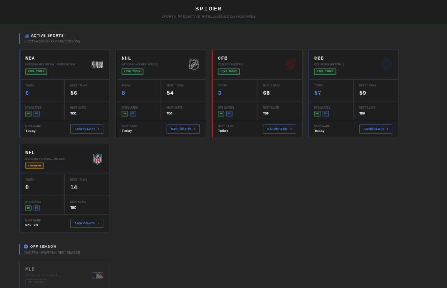
Task: Click the DK slate badge on CFB card
Action: [x=221, y=113]
